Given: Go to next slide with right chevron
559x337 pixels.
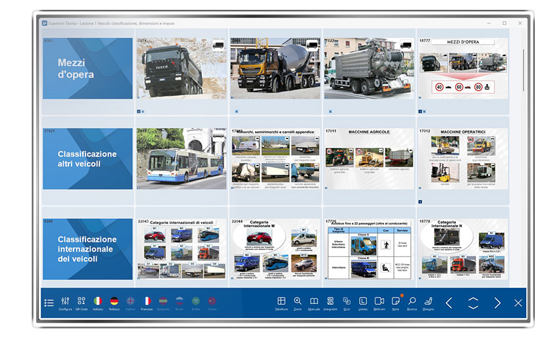Looking at the screenshot, I should 497,303.
